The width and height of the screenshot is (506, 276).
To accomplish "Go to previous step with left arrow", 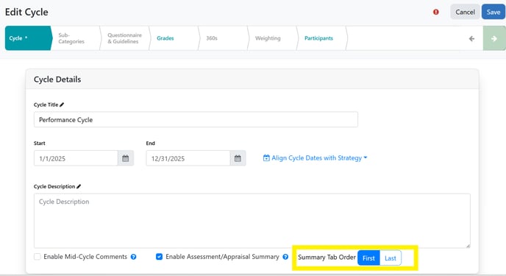I will pos(471,38).
